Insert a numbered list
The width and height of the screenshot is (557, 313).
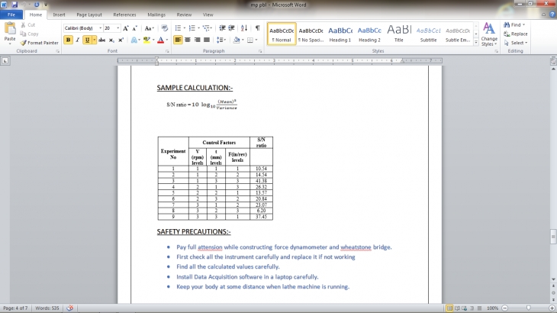tap(192, 28)
